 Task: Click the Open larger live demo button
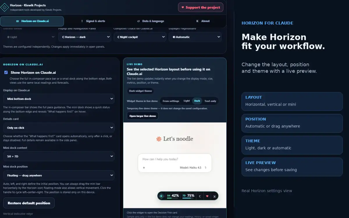tap(143, 116)
